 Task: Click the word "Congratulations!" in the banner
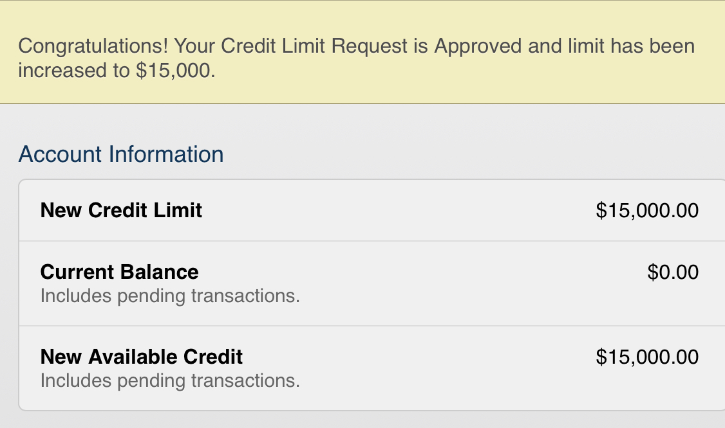click(x=93, y=46)
